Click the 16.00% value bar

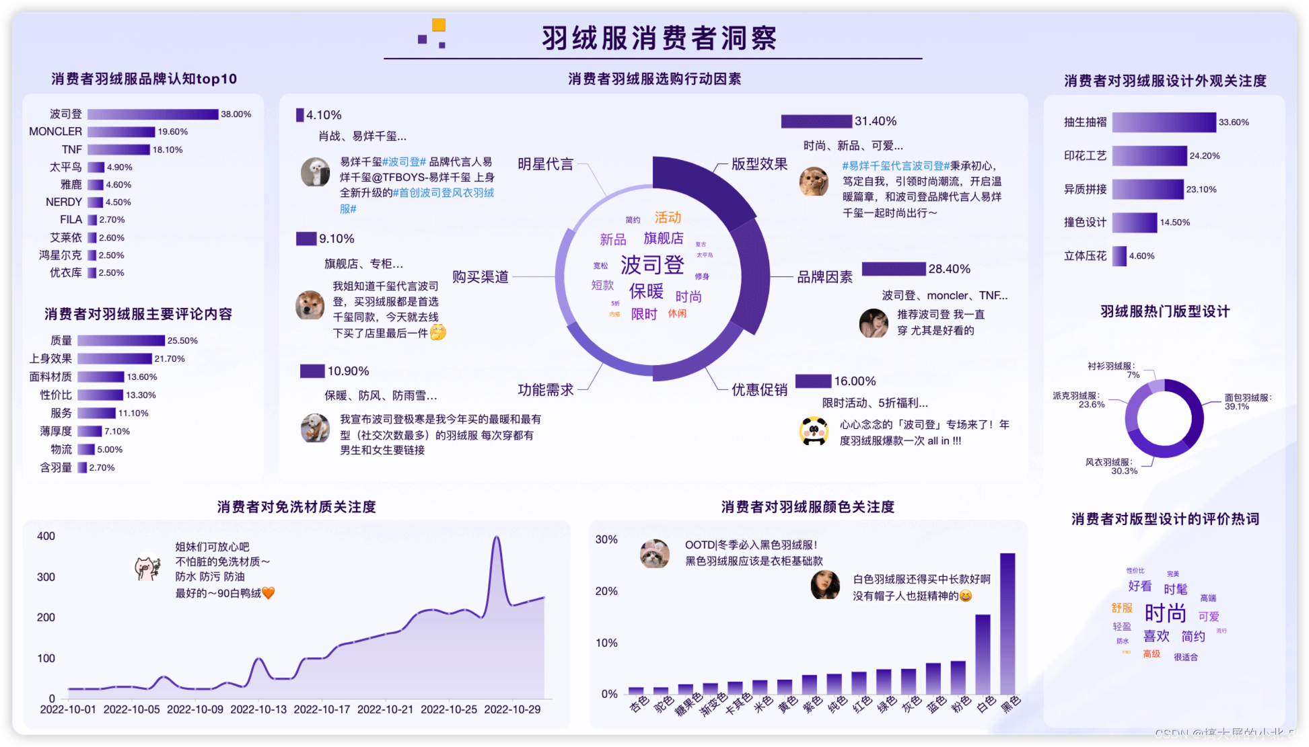pyautogui.click(x=813, y=381)
